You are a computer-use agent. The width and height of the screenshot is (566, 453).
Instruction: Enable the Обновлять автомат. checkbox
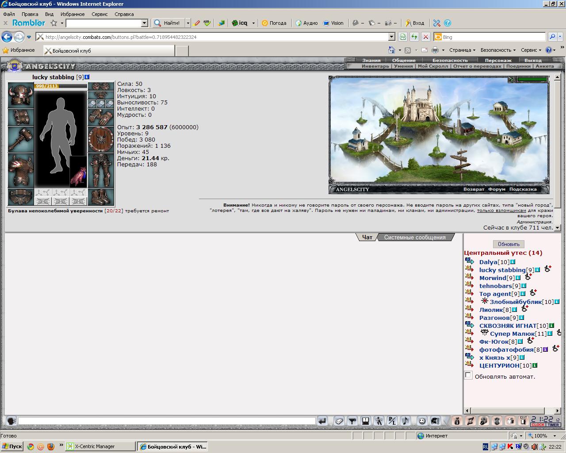(468, 375)
